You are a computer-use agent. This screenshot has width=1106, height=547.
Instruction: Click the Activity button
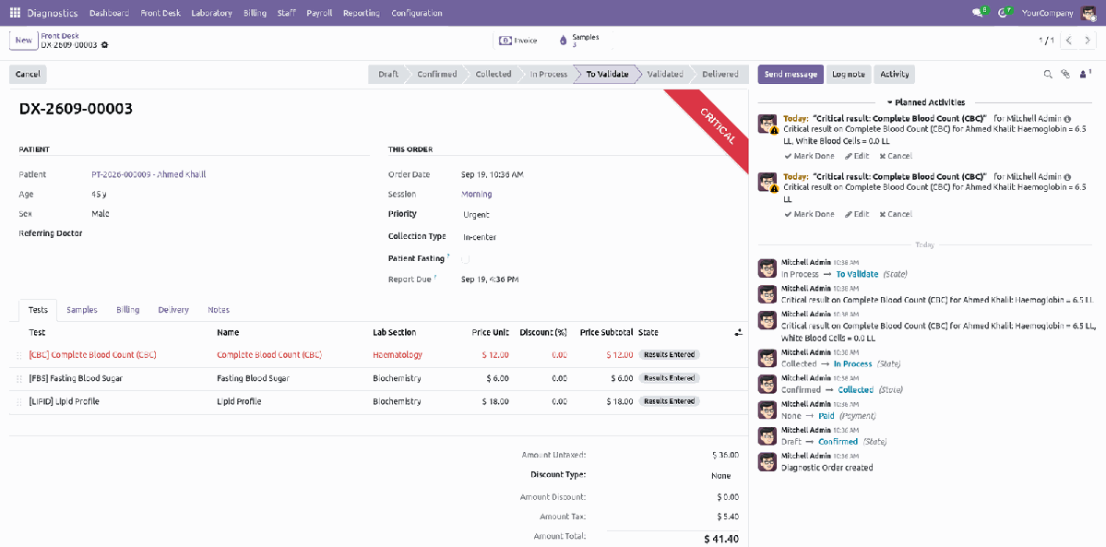point(895,74)
